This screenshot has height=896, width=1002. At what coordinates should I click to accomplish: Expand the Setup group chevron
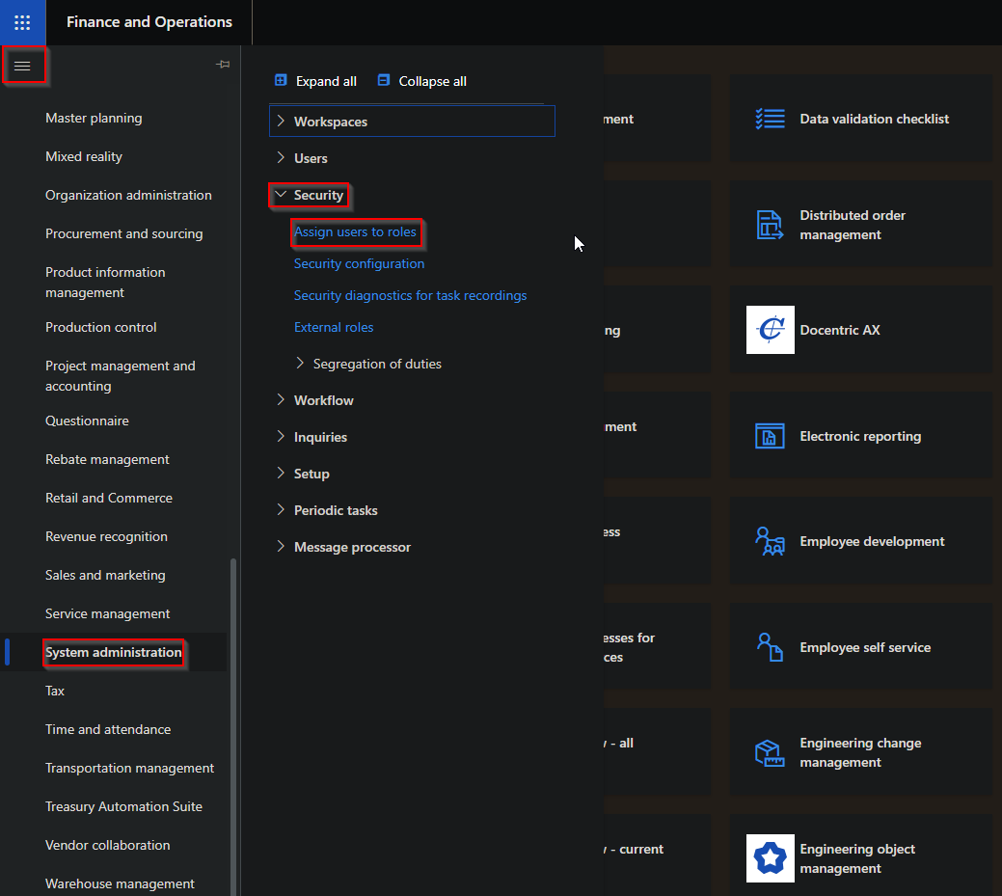(281, 473)
